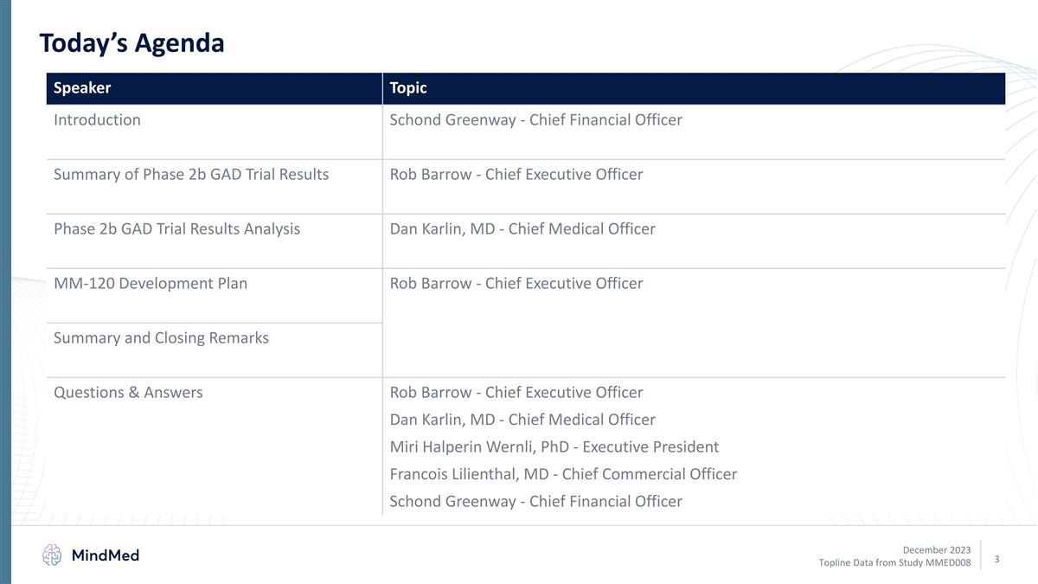
Task: Click the Introduction agenda row
Action: coord(97,120)
